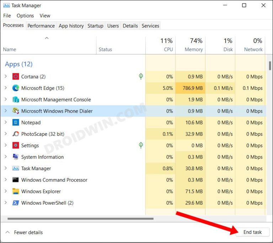The image size is (273, 243).
Task: Click the 0.8% CPU value
Action: pyautogui.click(x=168, y=168)
